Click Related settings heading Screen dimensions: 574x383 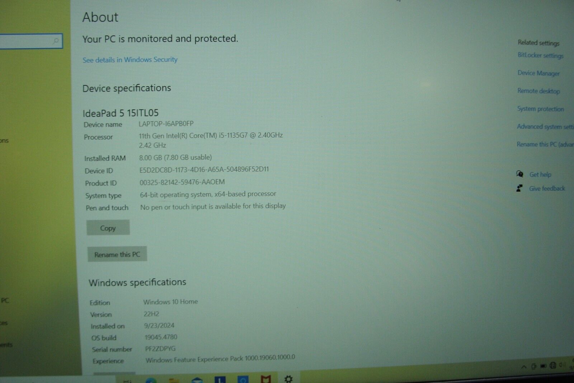[538, 42]
